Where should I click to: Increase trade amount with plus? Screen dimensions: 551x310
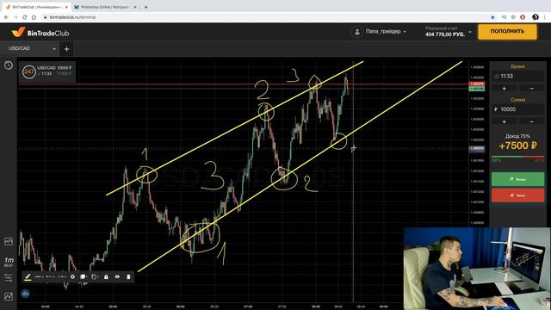point(505,121)
